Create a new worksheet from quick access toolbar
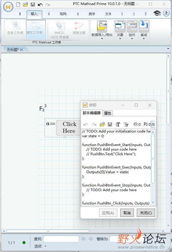The width and height of the screenshot is (172, 252). tap(18, 4)
